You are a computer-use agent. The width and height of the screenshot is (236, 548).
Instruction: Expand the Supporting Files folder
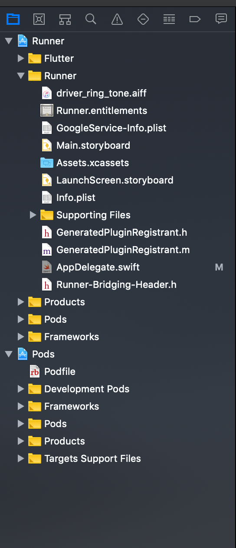point(33,215)
